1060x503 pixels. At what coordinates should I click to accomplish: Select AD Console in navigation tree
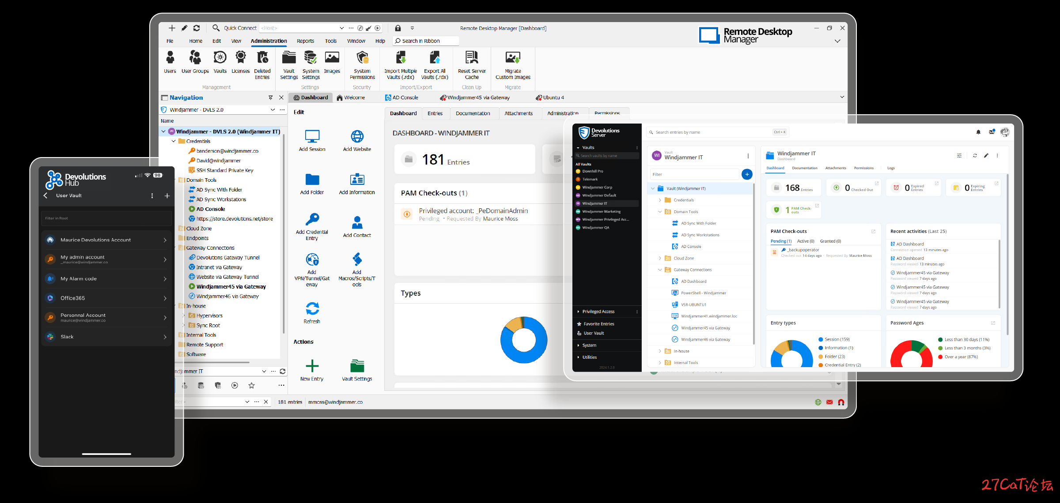211,209
